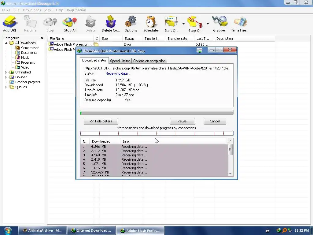This screenshot has width=313, height=235.
Task: Switch to the Download status tab
Action: [x=94, y=60]
